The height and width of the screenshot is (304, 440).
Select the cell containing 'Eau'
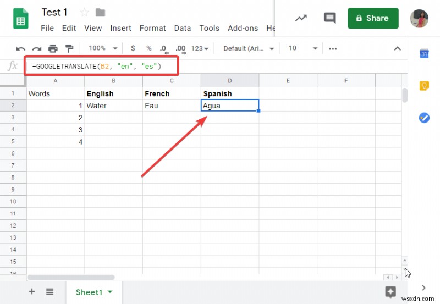(172, 106)
